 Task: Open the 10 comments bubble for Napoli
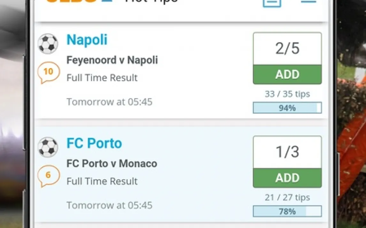pyautogui.click(x=49, y=72)
